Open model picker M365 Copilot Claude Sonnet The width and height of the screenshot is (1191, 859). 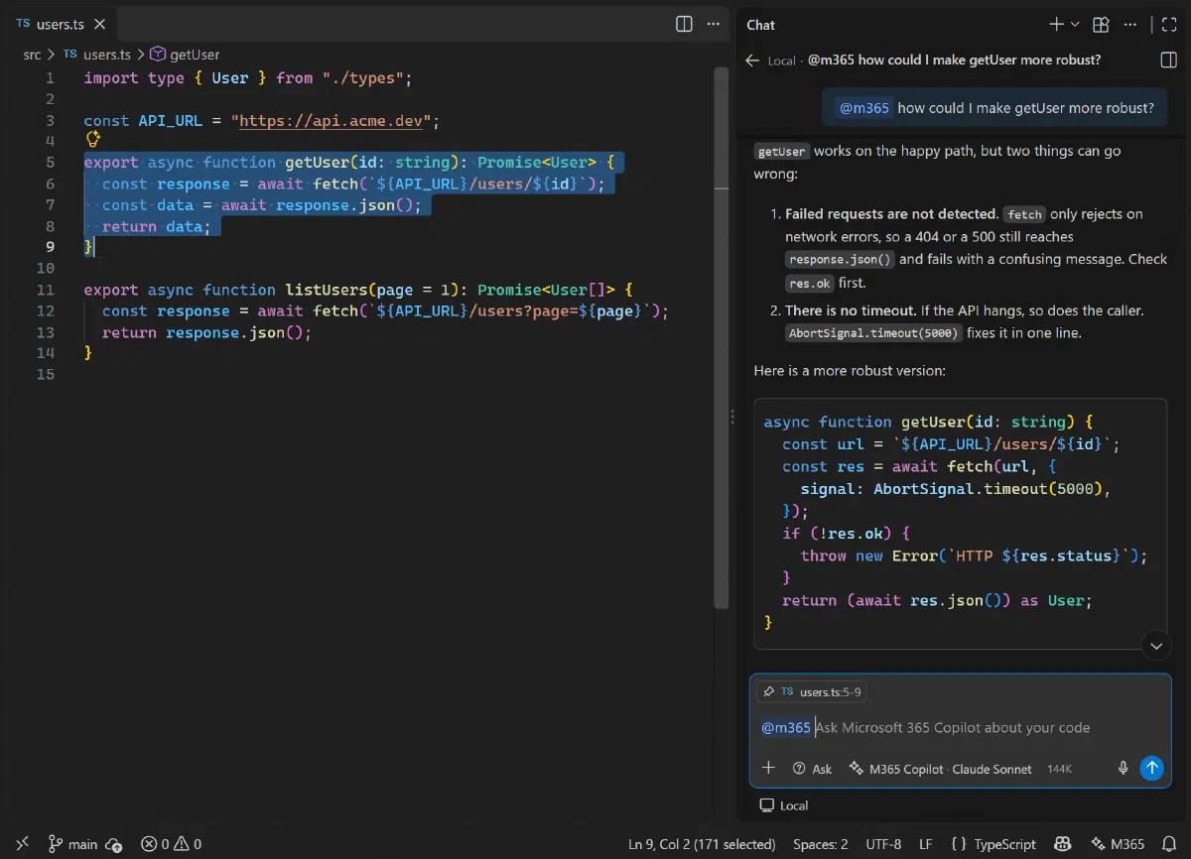tap(941, 768)
